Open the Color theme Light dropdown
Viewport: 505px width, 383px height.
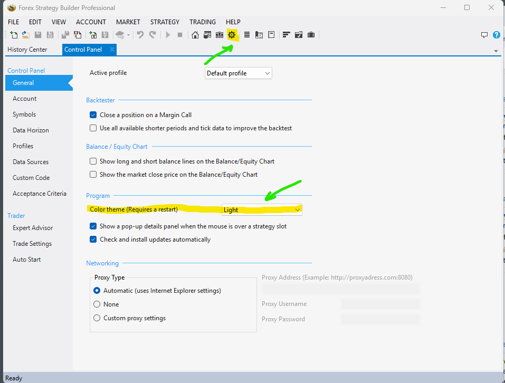click(x=262, y=210)
